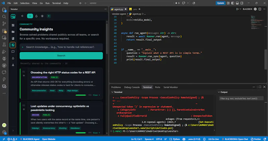268x141 pixels.
Task: Click the blue Update button
Action: click(x=220, y=3)
